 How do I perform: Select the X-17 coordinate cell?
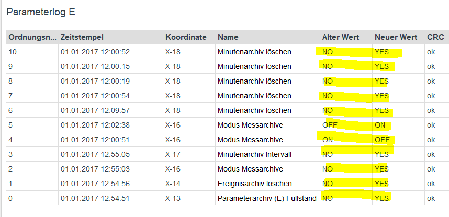(173, 154)
